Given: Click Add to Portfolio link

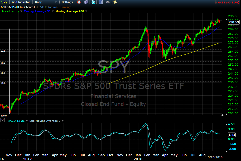Looking at the screenshot, I should (49, 7).
